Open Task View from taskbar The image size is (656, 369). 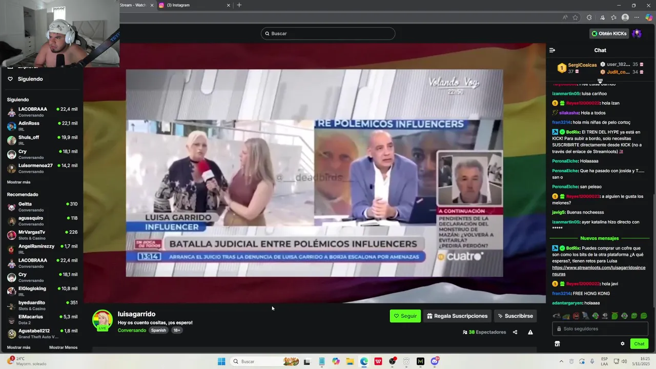tap(306, 361)
